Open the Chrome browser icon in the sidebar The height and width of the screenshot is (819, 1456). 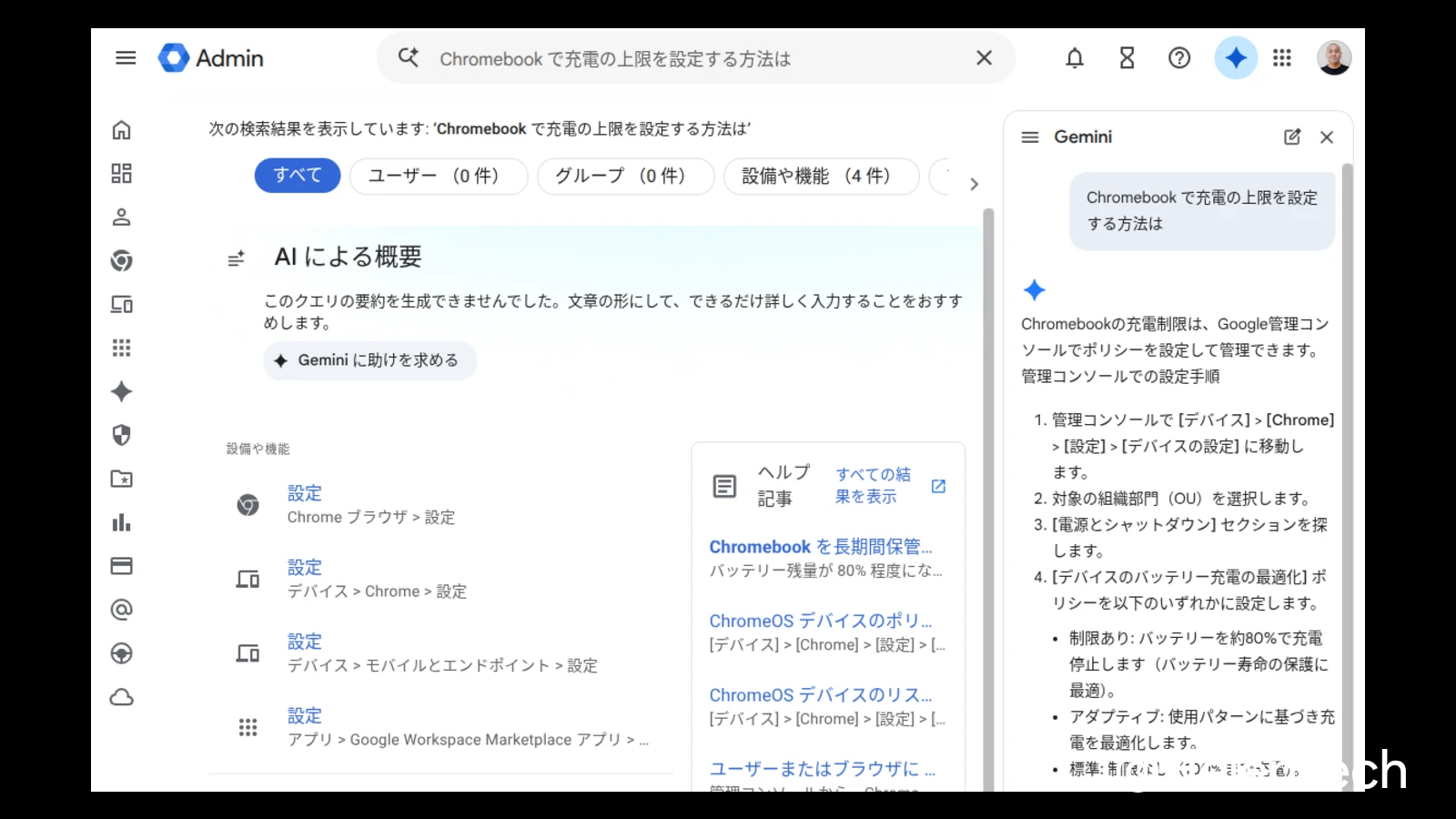121,261
